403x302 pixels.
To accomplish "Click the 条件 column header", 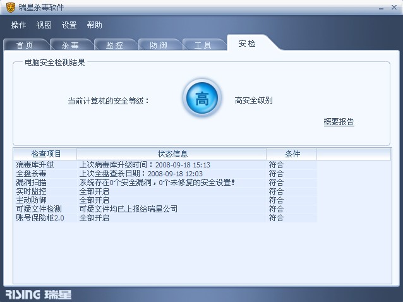I will click(x=292, y=154).
